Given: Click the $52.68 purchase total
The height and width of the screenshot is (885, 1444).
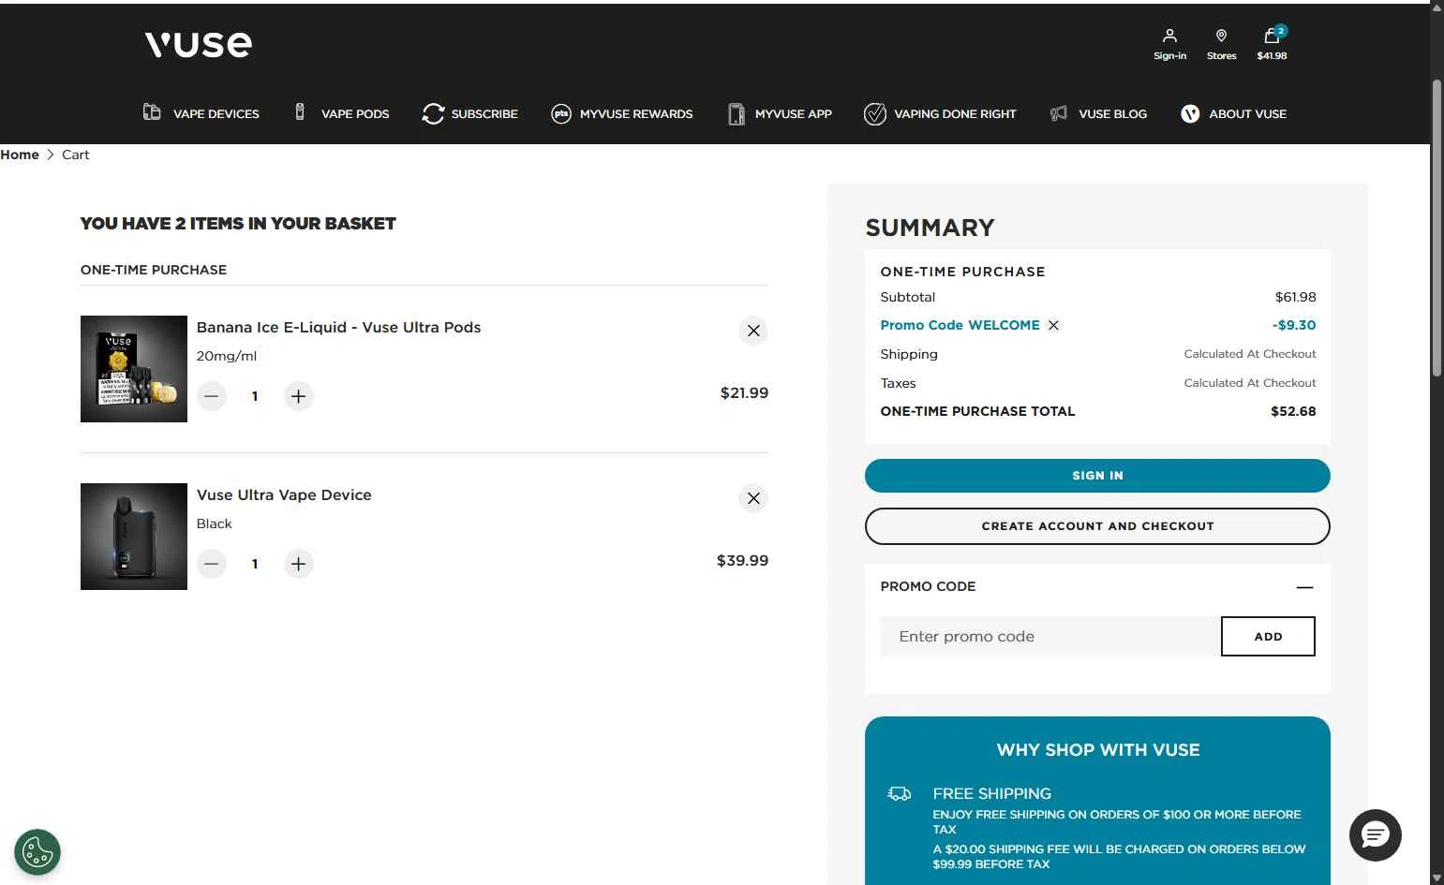Looking at the screenshot, I should [1293, 411].
